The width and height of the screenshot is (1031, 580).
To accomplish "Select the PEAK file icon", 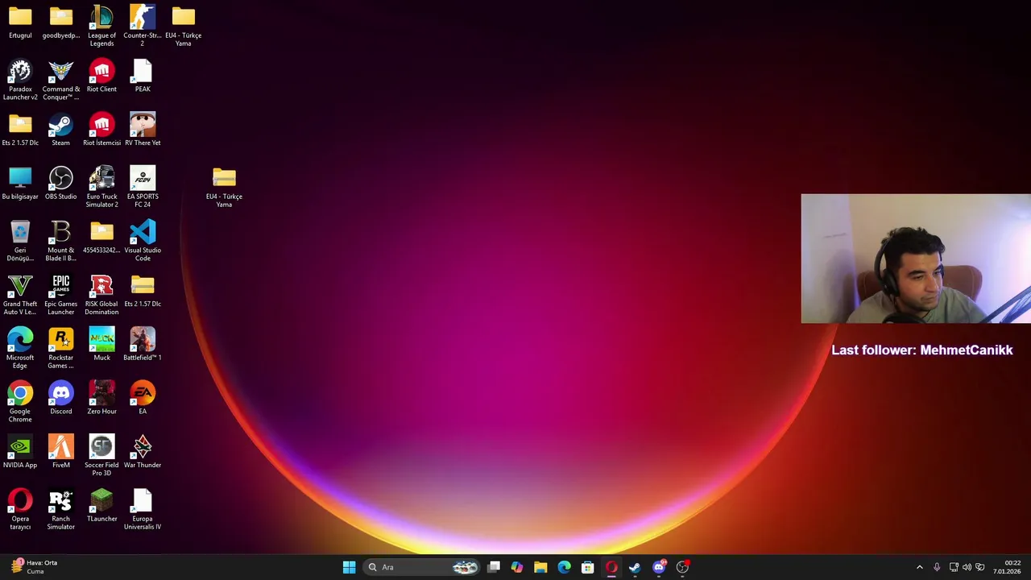I will [x=143, y=77].
